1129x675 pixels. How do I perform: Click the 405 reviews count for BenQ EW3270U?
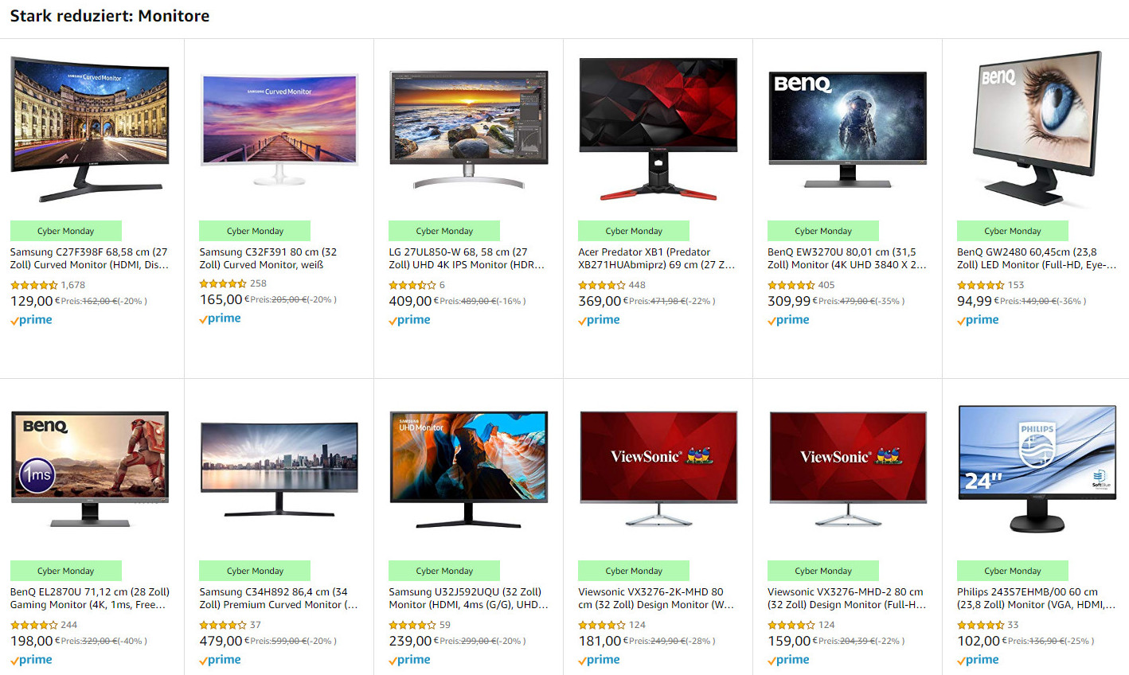pos(826,285)
